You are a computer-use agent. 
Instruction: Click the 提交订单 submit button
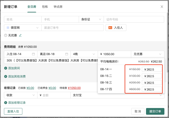pyautogui.click(x=155, y=111)
